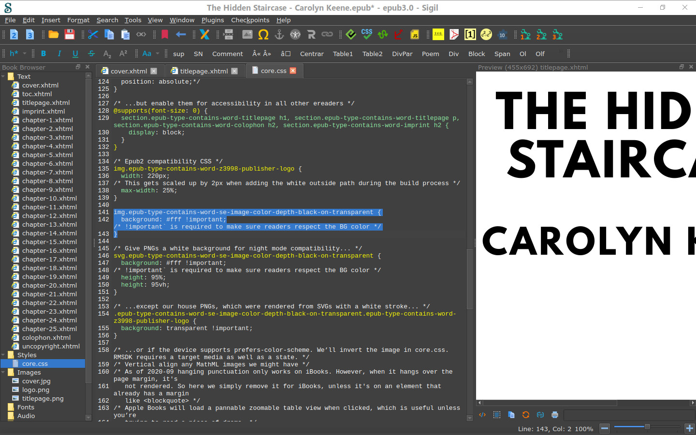Click the Open file folder icon

[53, 35]
